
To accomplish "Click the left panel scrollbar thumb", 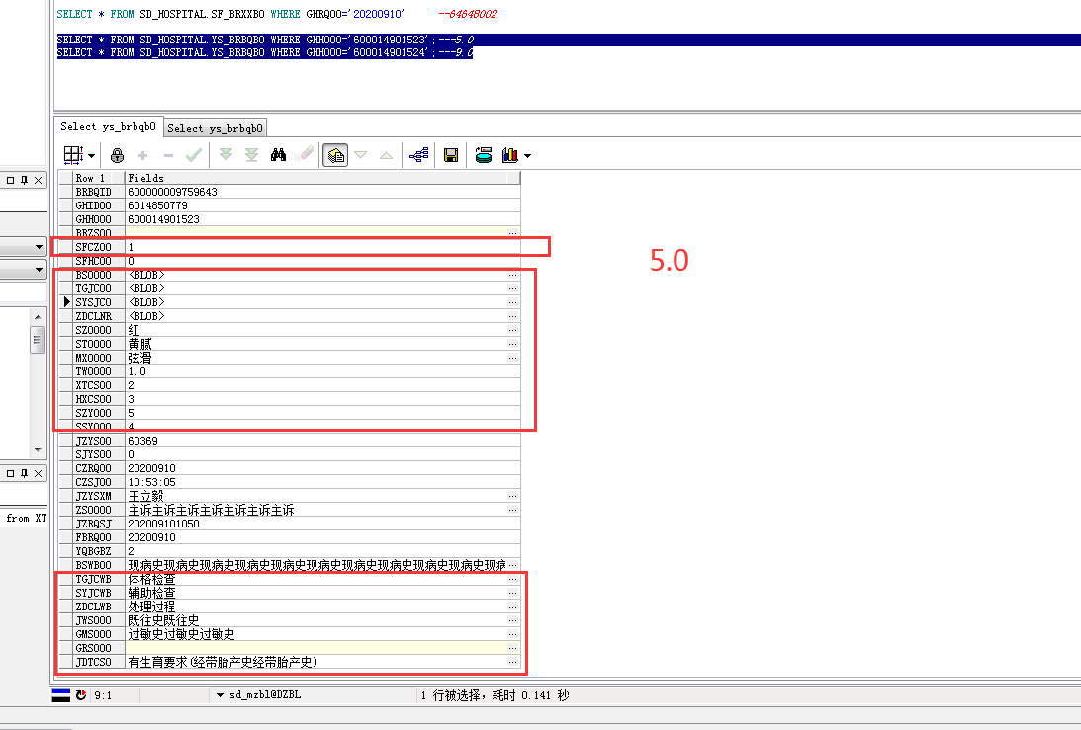I will point(38,340).
